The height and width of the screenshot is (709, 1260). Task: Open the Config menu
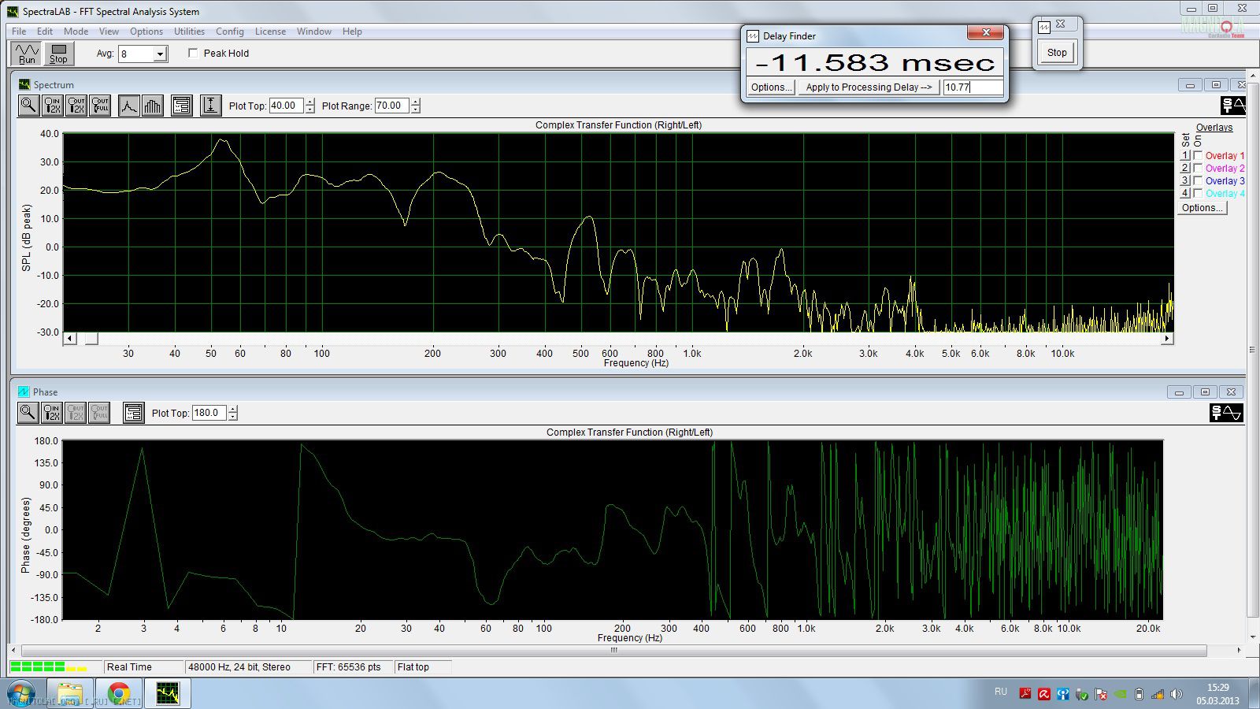(229, 32)
